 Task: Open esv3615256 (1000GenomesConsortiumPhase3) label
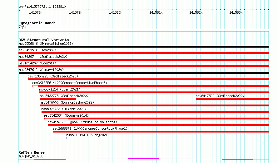tap(70, 83)
